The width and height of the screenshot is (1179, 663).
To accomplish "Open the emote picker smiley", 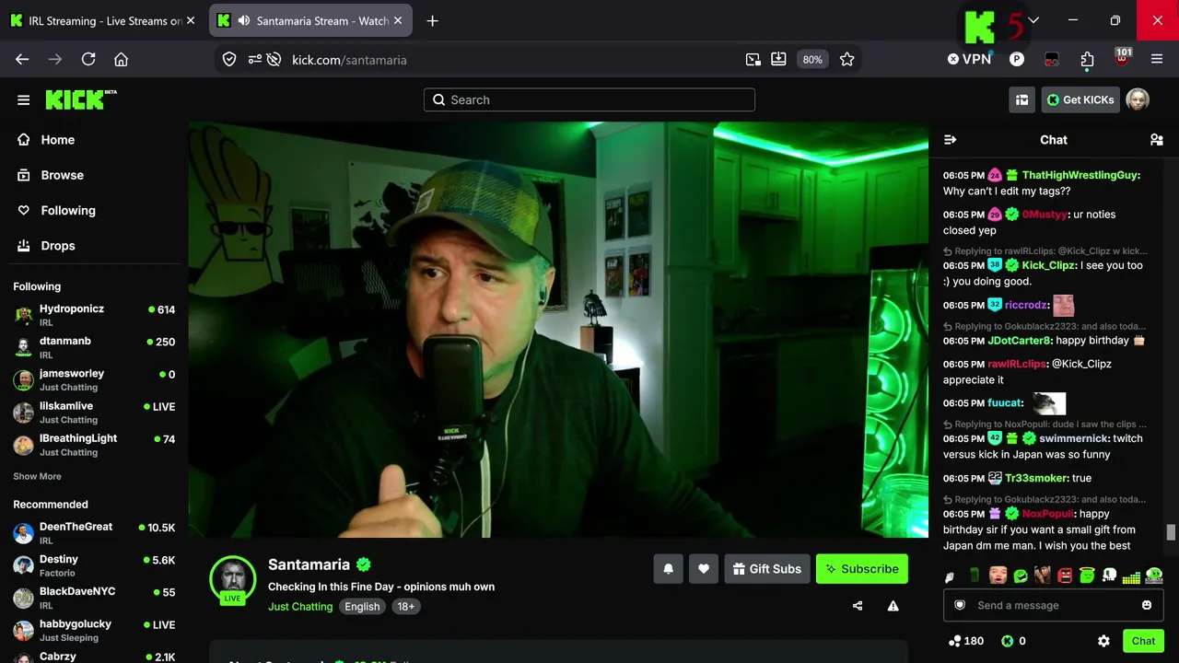I will tap(1147, 605).
